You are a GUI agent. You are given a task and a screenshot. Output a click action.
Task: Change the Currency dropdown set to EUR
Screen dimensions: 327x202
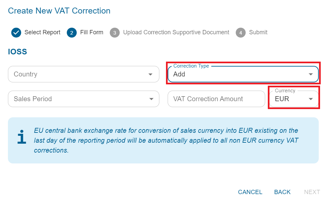click(294, 99)
